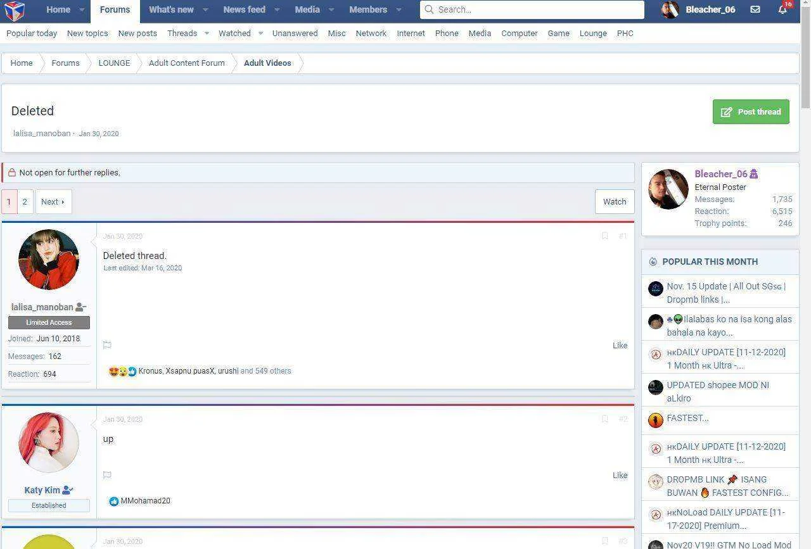Image resolution: width=811 pixels, height=549 pixels.
Task: Open the News feed tab
Action: point(244,9)
